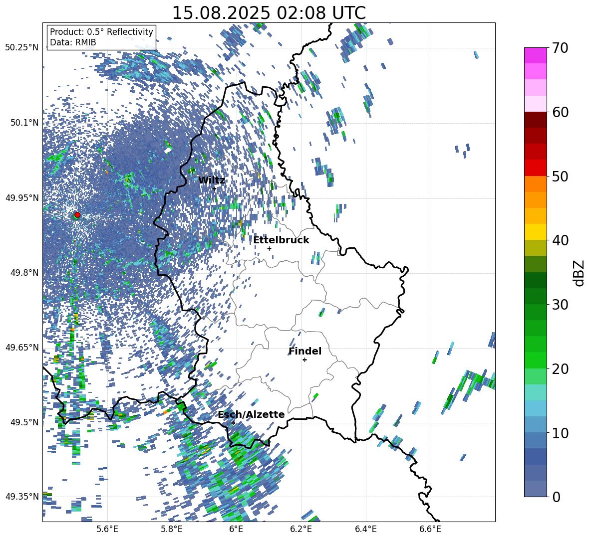Click the Findel station label
Image resolution: width=591 pixels, height=539 pixels.
coord(305,351)
